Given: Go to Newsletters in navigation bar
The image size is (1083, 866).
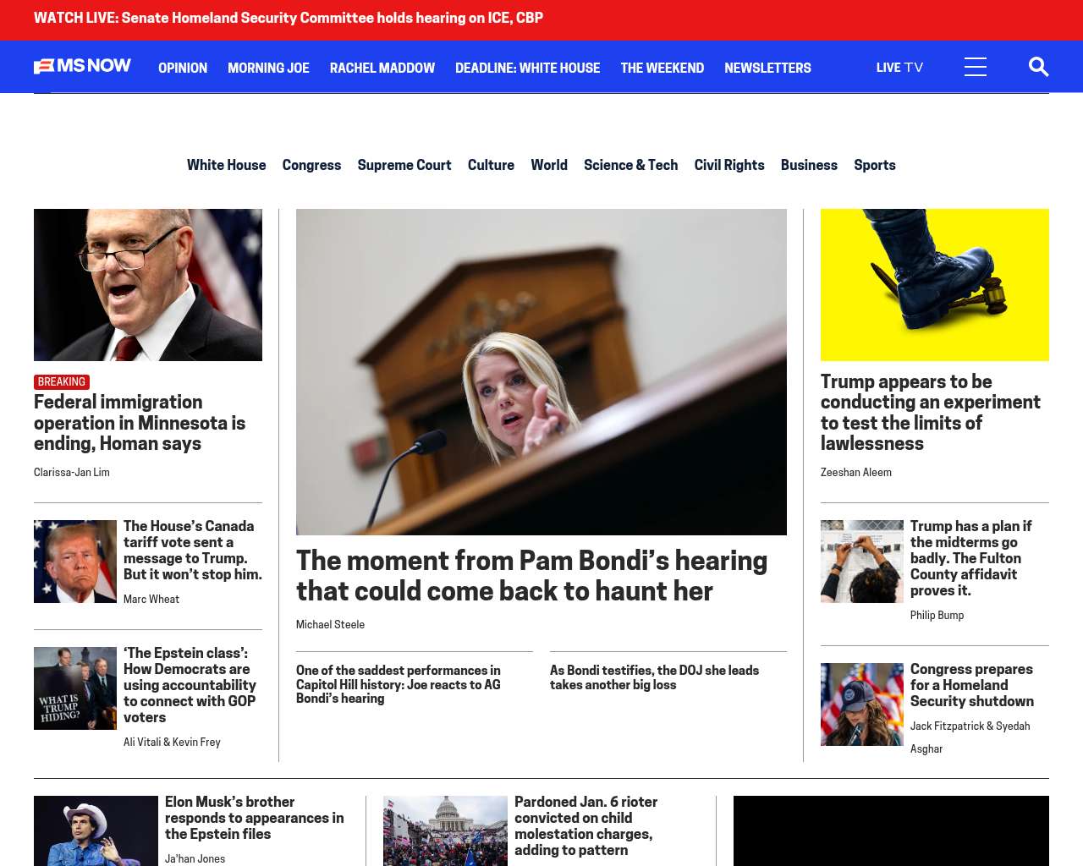Looking at the screenshot, I should tap(767, 68).
